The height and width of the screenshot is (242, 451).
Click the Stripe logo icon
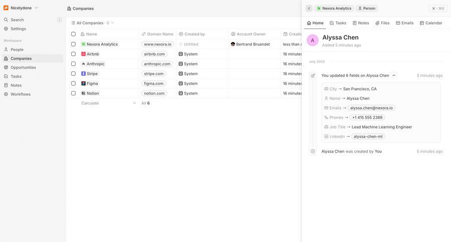click(x=83, y=74)
